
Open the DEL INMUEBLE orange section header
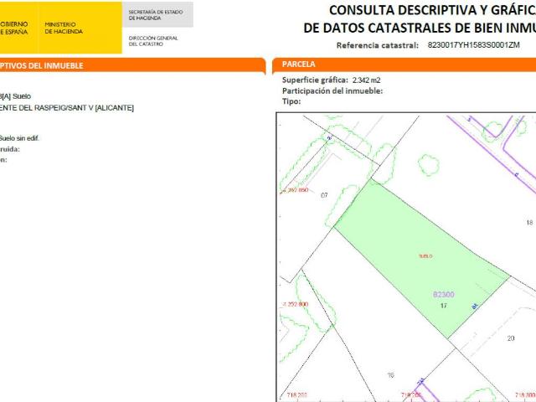click(x=132, y=65)
